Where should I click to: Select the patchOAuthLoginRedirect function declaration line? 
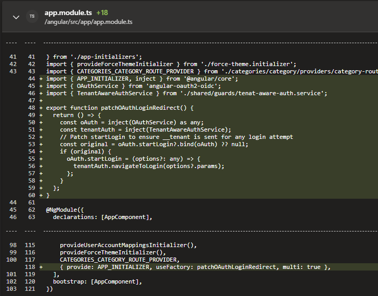[120, 108]
